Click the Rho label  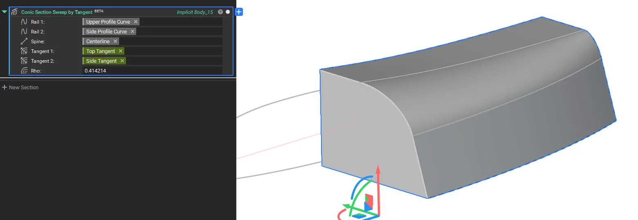pos(36,71)
